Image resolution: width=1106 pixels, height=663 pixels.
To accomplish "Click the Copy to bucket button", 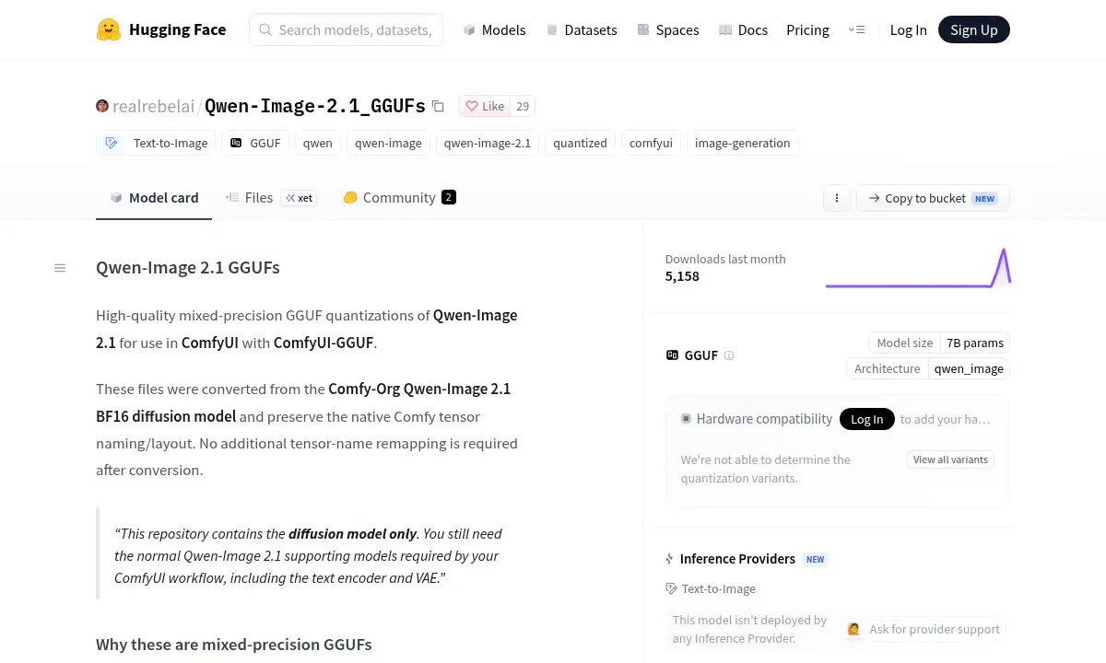I will 933,198.
